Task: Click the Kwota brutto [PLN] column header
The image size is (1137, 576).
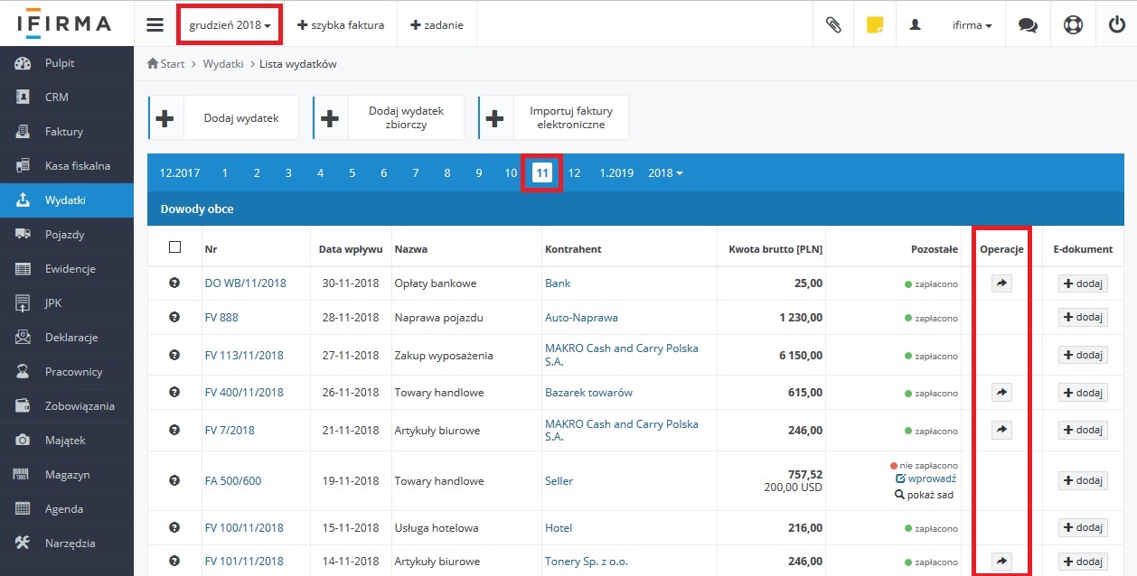Action: [775, 249]
